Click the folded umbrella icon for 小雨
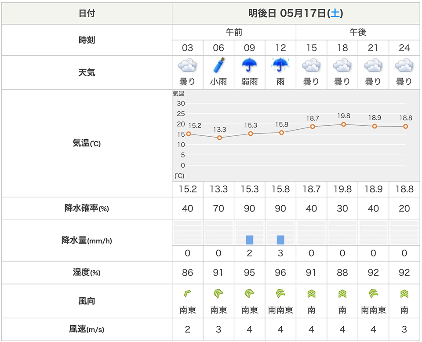This screenshot has width=422, height=342. tap(218, 65)
